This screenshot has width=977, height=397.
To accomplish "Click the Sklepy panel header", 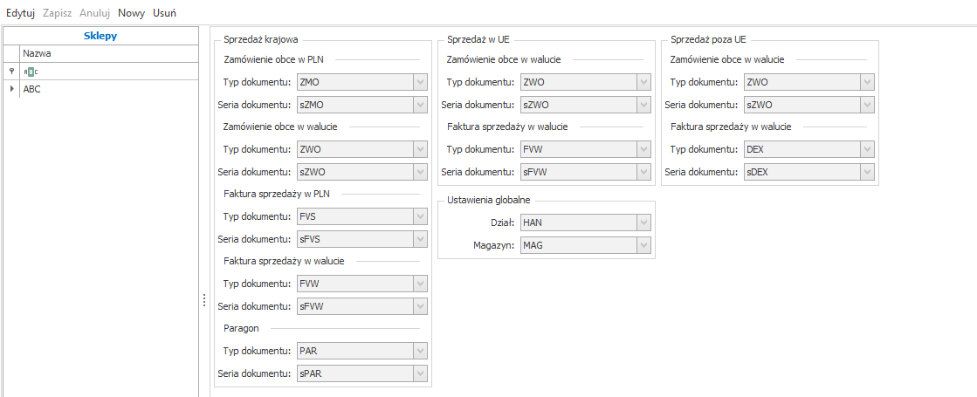I will (x=100, y=36).
